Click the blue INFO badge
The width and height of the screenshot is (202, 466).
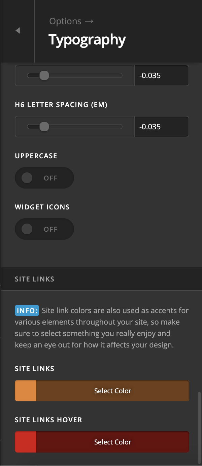click(x=27, y=310)
